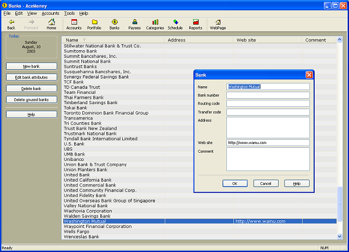349x252 pixels.
Task: Select the Washington Mutual row
Action: (199, 221)
